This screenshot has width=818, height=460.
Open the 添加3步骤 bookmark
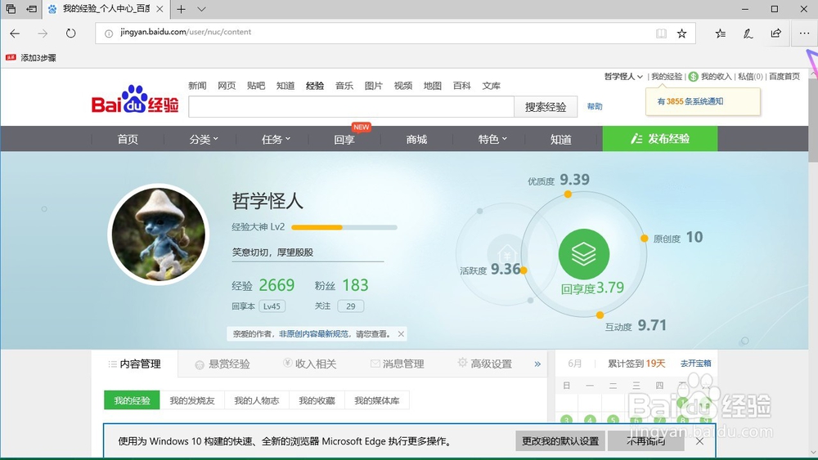(31, 58)
